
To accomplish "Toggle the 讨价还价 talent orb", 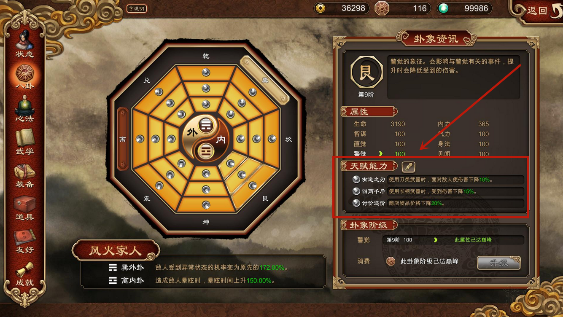I will [x=356, y=203].
